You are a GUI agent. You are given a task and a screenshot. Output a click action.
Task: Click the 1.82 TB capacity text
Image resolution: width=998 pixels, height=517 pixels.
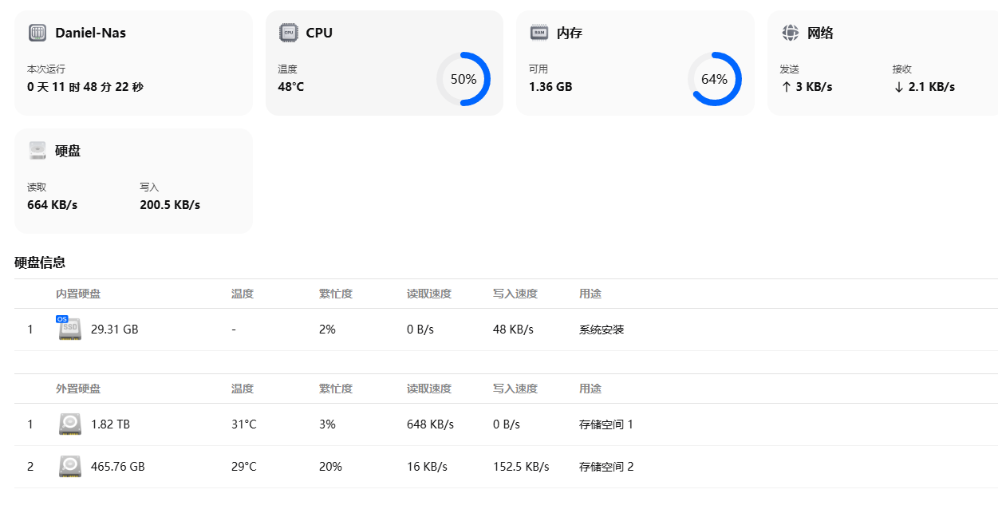110,424
